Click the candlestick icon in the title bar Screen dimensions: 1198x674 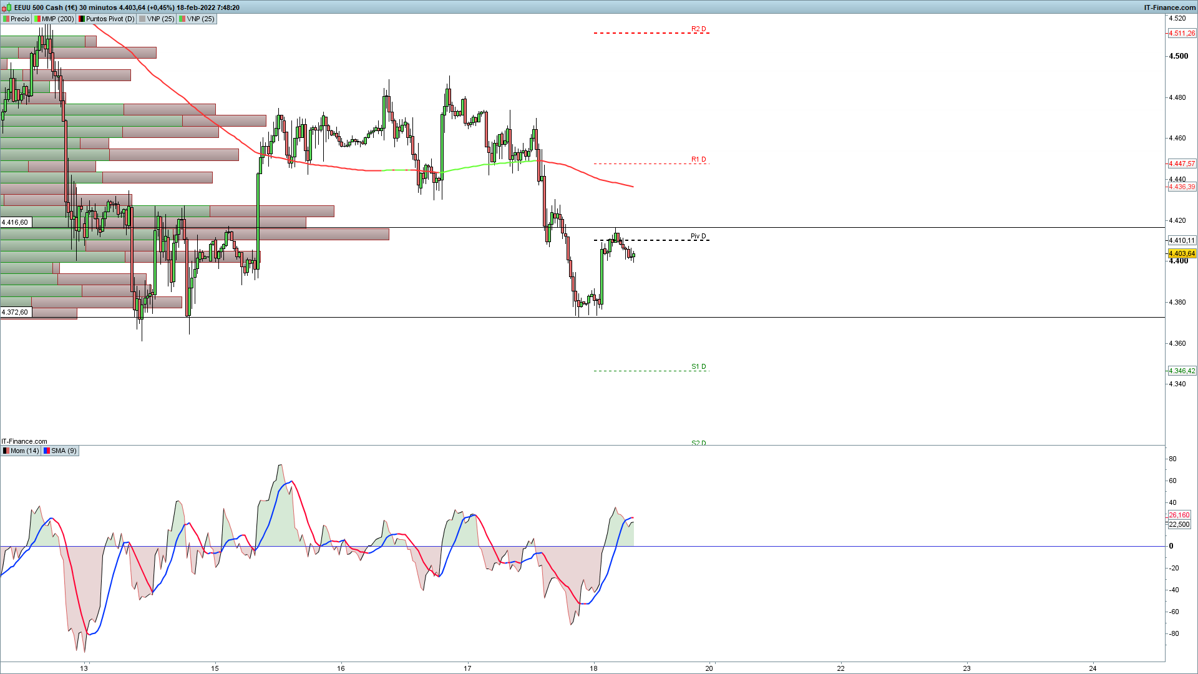(7, 7)
